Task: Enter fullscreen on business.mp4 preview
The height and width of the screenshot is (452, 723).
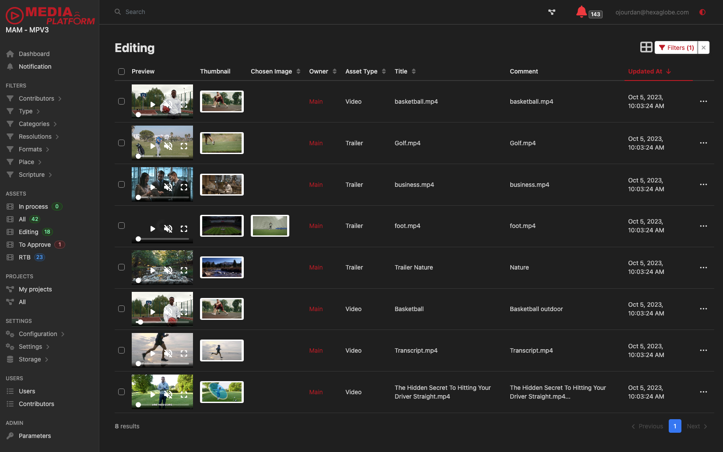Action: [x=184, y=187]
